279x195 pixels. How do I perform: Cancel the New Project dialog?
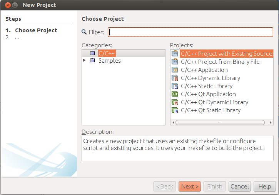(239, 187)
